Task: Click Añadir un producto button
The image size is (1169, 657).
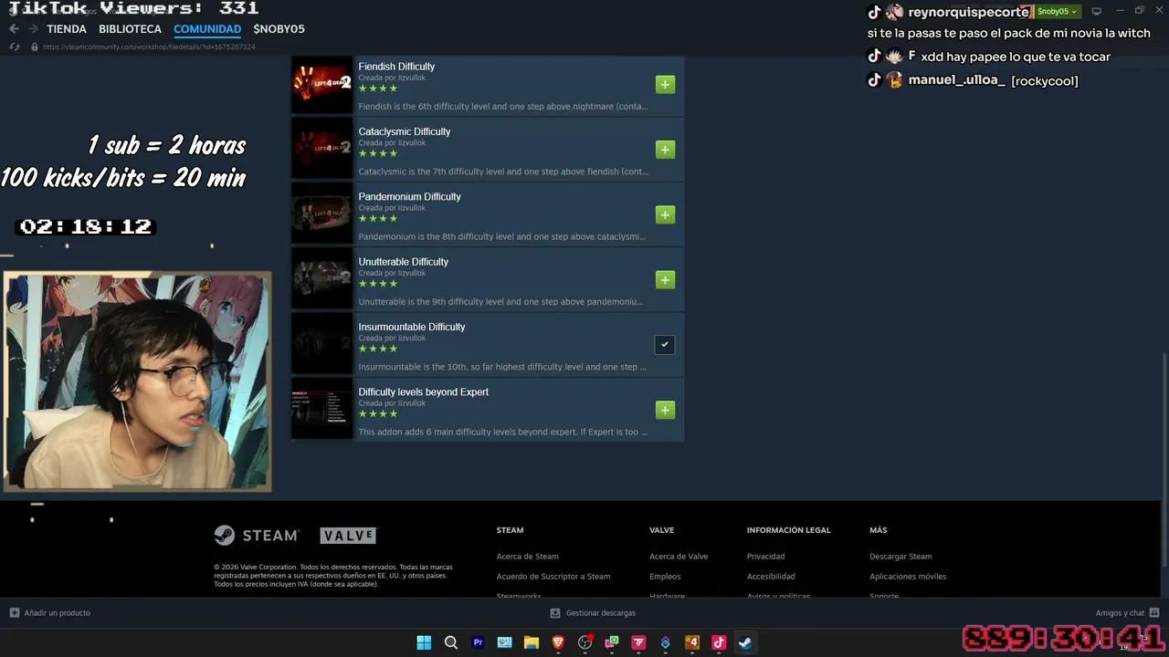Action: [50, 613]
